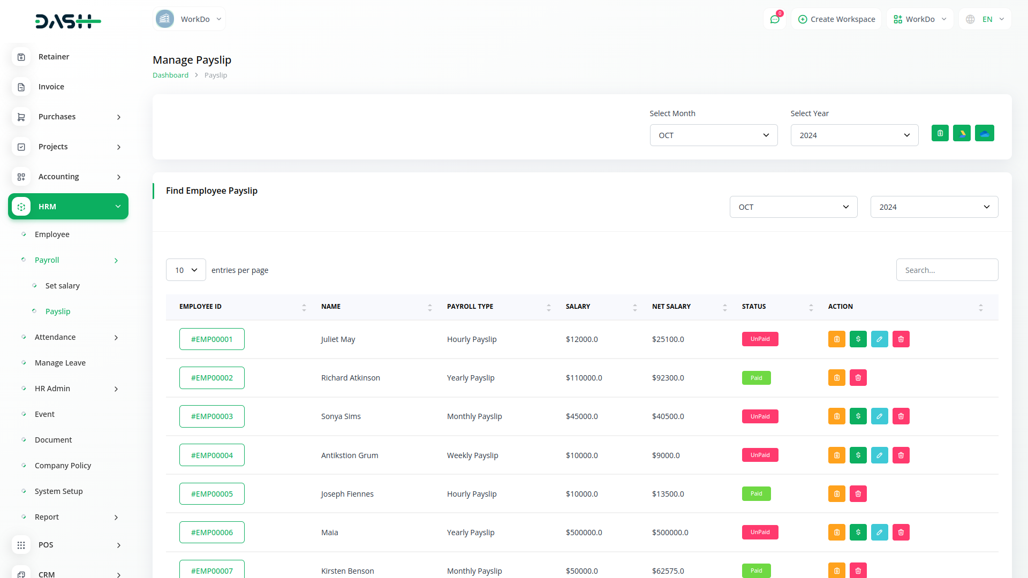1028x578 pixels.
Task: Click the delete icon for Maia's payslip
Action: coord(901,533)
